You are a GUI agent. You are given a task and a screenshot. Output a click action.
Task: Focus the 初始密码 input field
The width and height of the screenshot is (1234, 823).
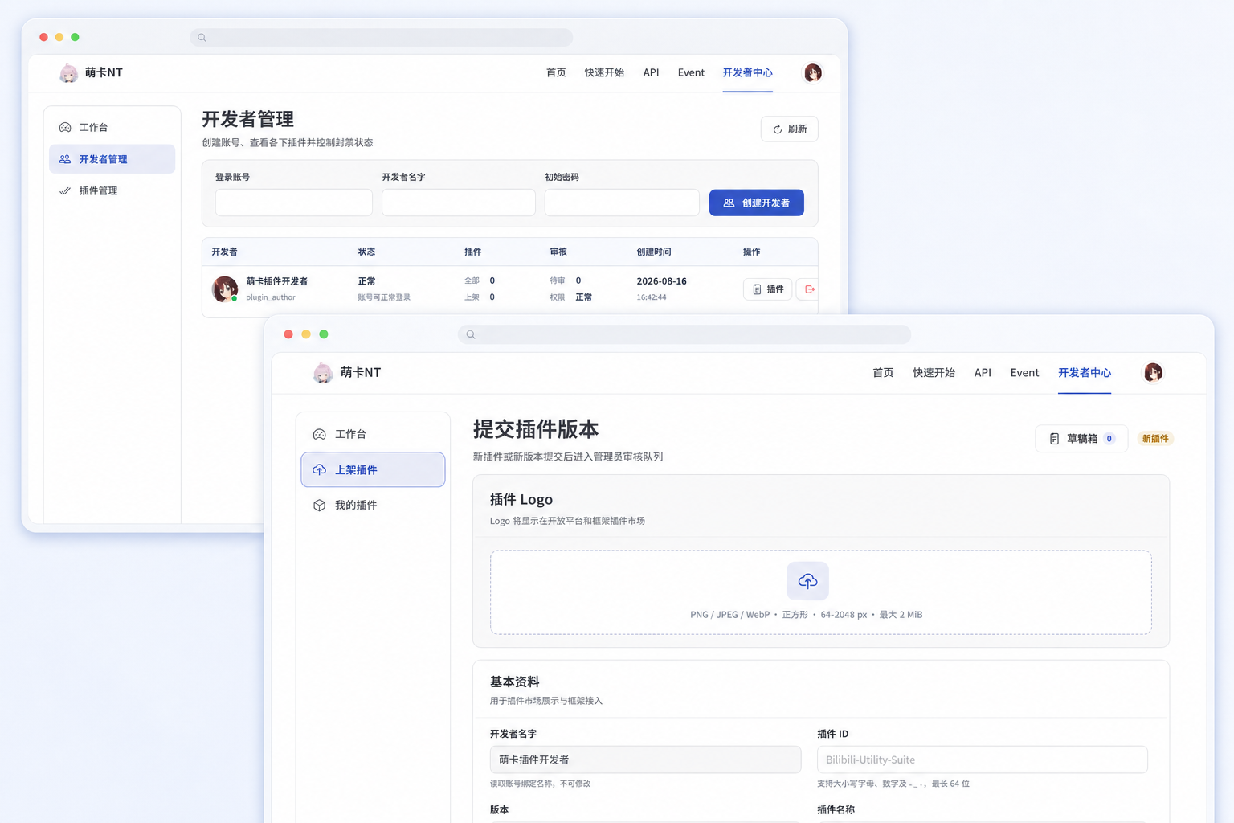[x=622, y=203]
